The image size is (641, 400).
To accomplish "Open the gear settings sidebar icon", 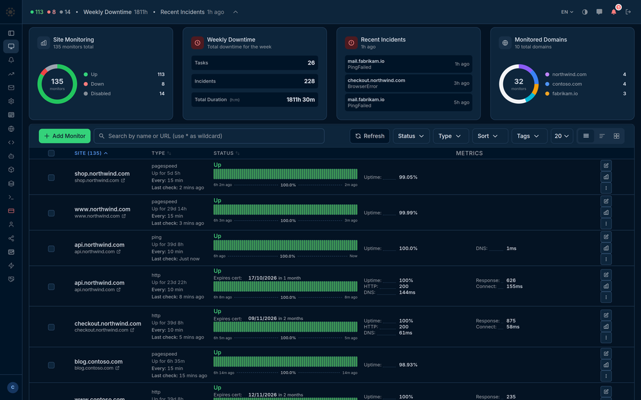I will coord(11,101).
